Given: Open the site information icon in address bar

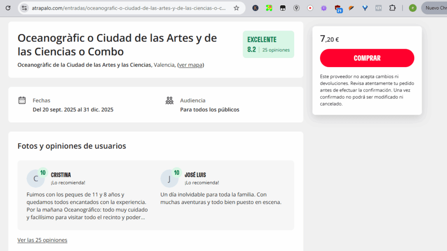Looking at the screenshot, I should [24, 8].
